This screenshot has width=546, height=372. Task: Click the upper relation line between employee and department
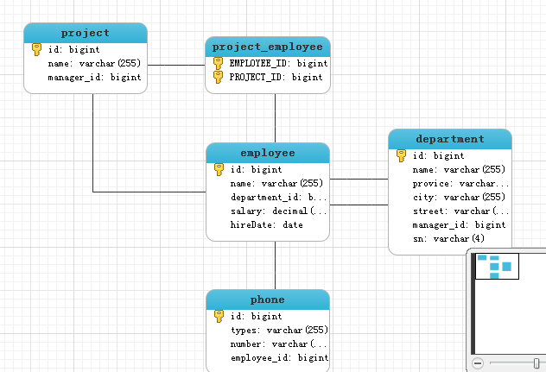(359, 180)
